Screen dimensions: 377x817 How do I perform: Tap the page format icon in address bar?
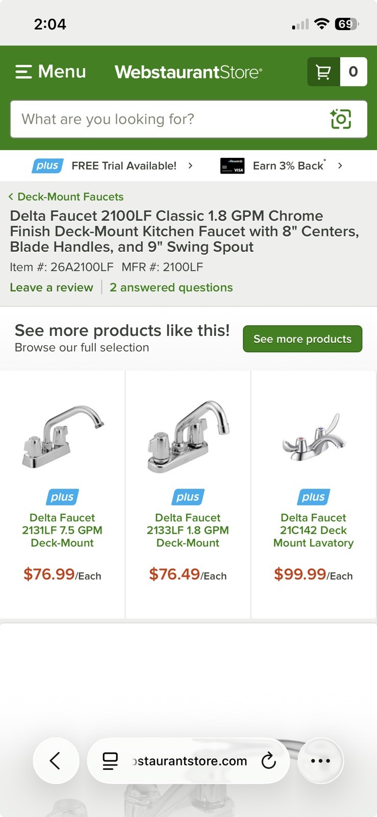pyautogui.click(x=110, y=761)
